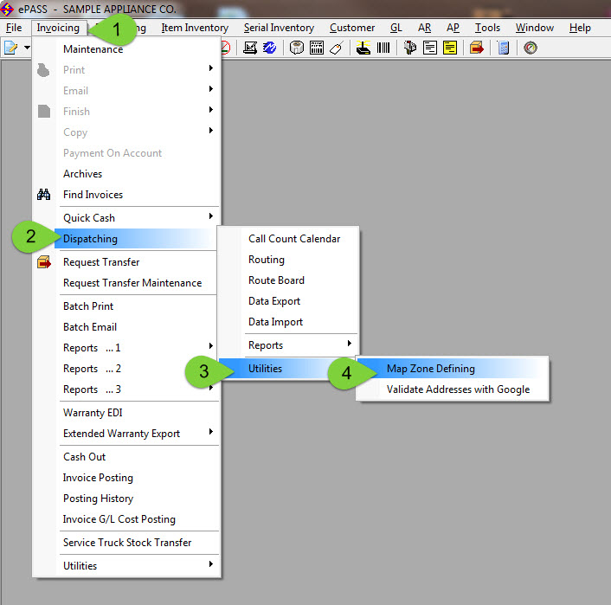Open the Item Inventory menu
Screen dimensions: 611x605
(195, 28)
